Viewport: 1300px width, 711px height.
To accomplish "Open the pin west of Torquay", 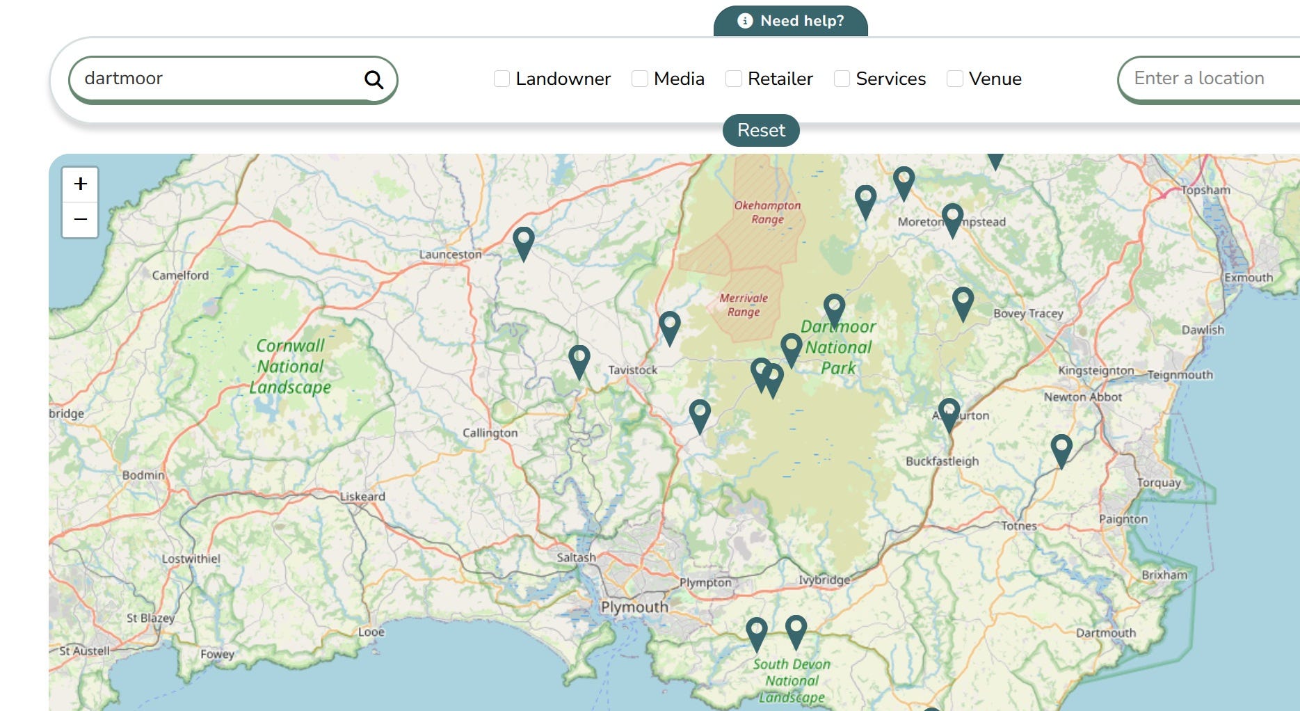I will point(1061,452).
